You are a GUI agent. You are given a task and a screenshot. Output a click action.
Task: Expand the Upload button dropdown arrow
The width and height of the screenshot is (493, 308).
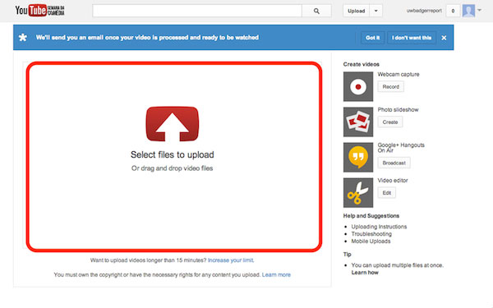(x=376, y=11)
